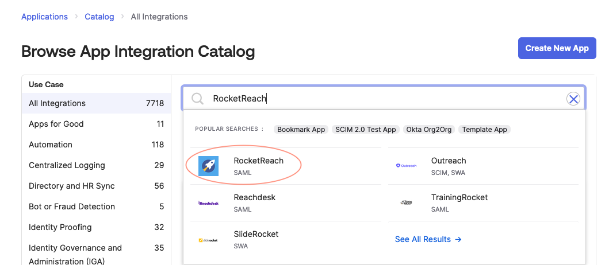Select Directory and HR Sync use case

pyautogui.click(x=97, y=186)
